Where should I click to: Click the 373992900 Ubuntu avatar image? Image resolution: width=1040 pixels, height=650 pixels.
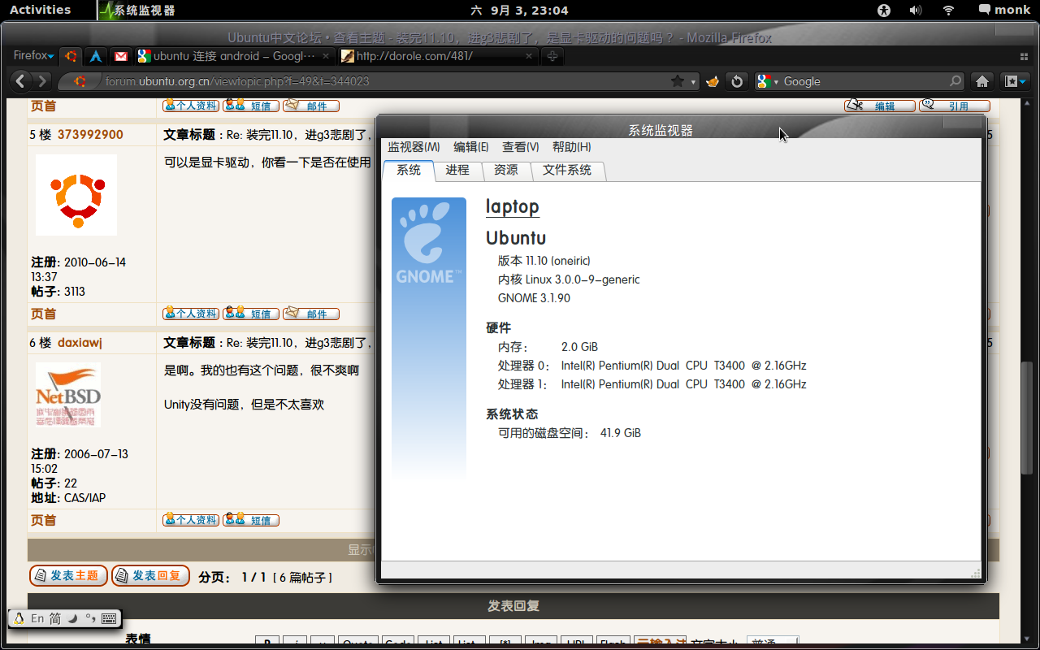coord(76,195)
